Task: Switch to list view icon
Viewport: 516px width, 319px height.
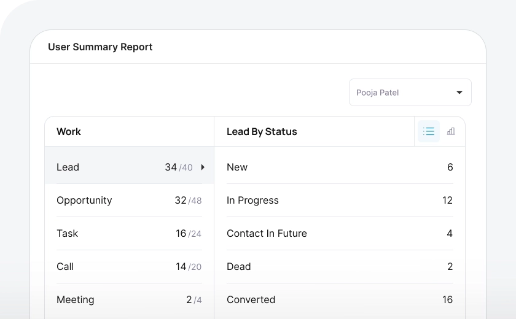Action: tap(429, 131)
